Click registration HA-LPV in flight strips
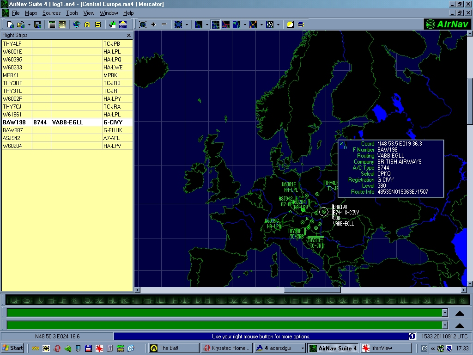The image size is (473, 355). pyautogui.click(x=112, y=146)
